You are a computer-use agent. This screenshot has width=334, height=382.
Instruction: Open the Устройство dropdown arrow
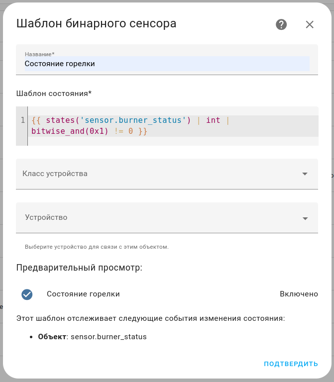point(305,218)
